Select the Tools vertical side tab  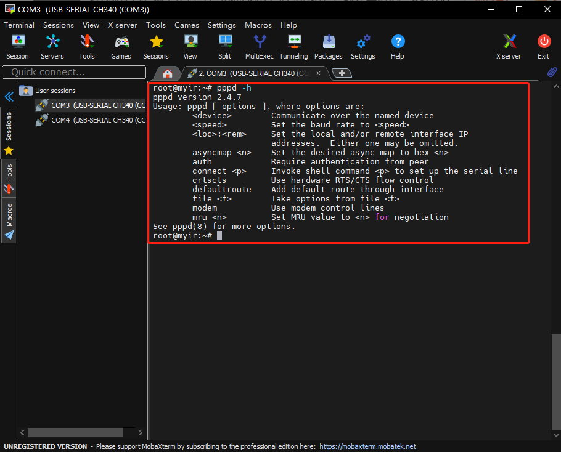pos(9,179)
